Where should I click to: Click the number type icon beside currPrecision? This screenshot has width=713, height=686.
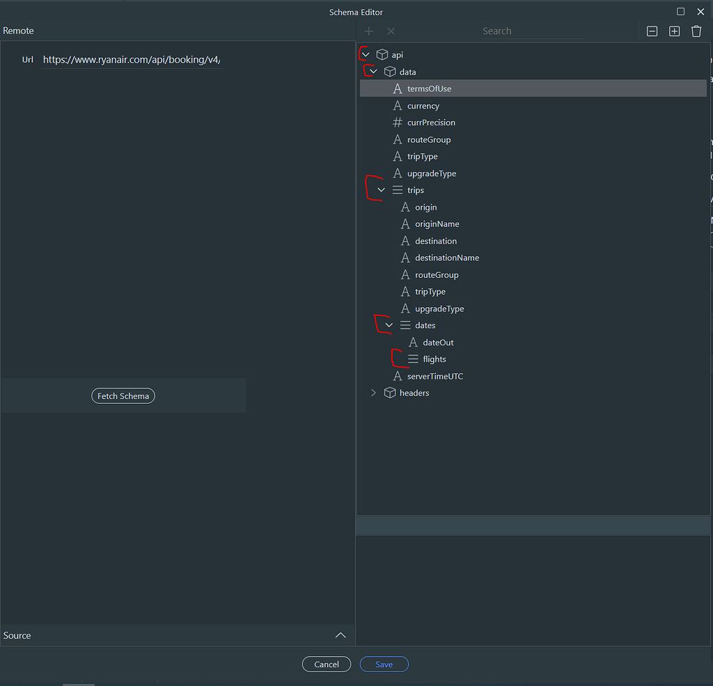point(397,122)
